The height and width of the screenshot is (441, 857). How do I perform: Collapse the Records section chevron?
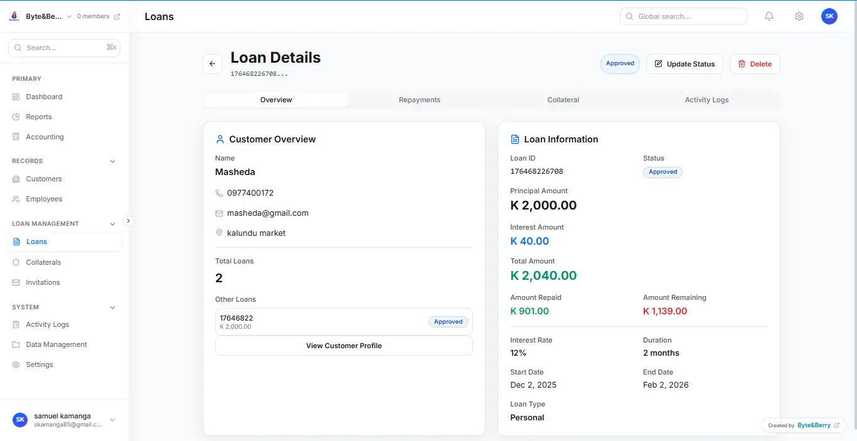[x=112, y=161]
